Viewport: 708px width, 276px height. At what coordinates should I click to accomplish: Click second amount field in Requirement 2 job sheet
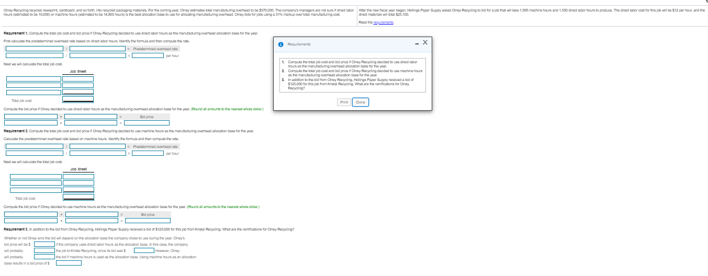pos(78,183)
